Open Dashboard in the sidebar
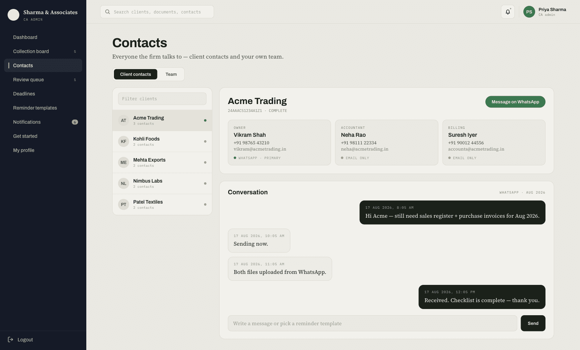This screenshot has height=350, width=580. (43, 37)
